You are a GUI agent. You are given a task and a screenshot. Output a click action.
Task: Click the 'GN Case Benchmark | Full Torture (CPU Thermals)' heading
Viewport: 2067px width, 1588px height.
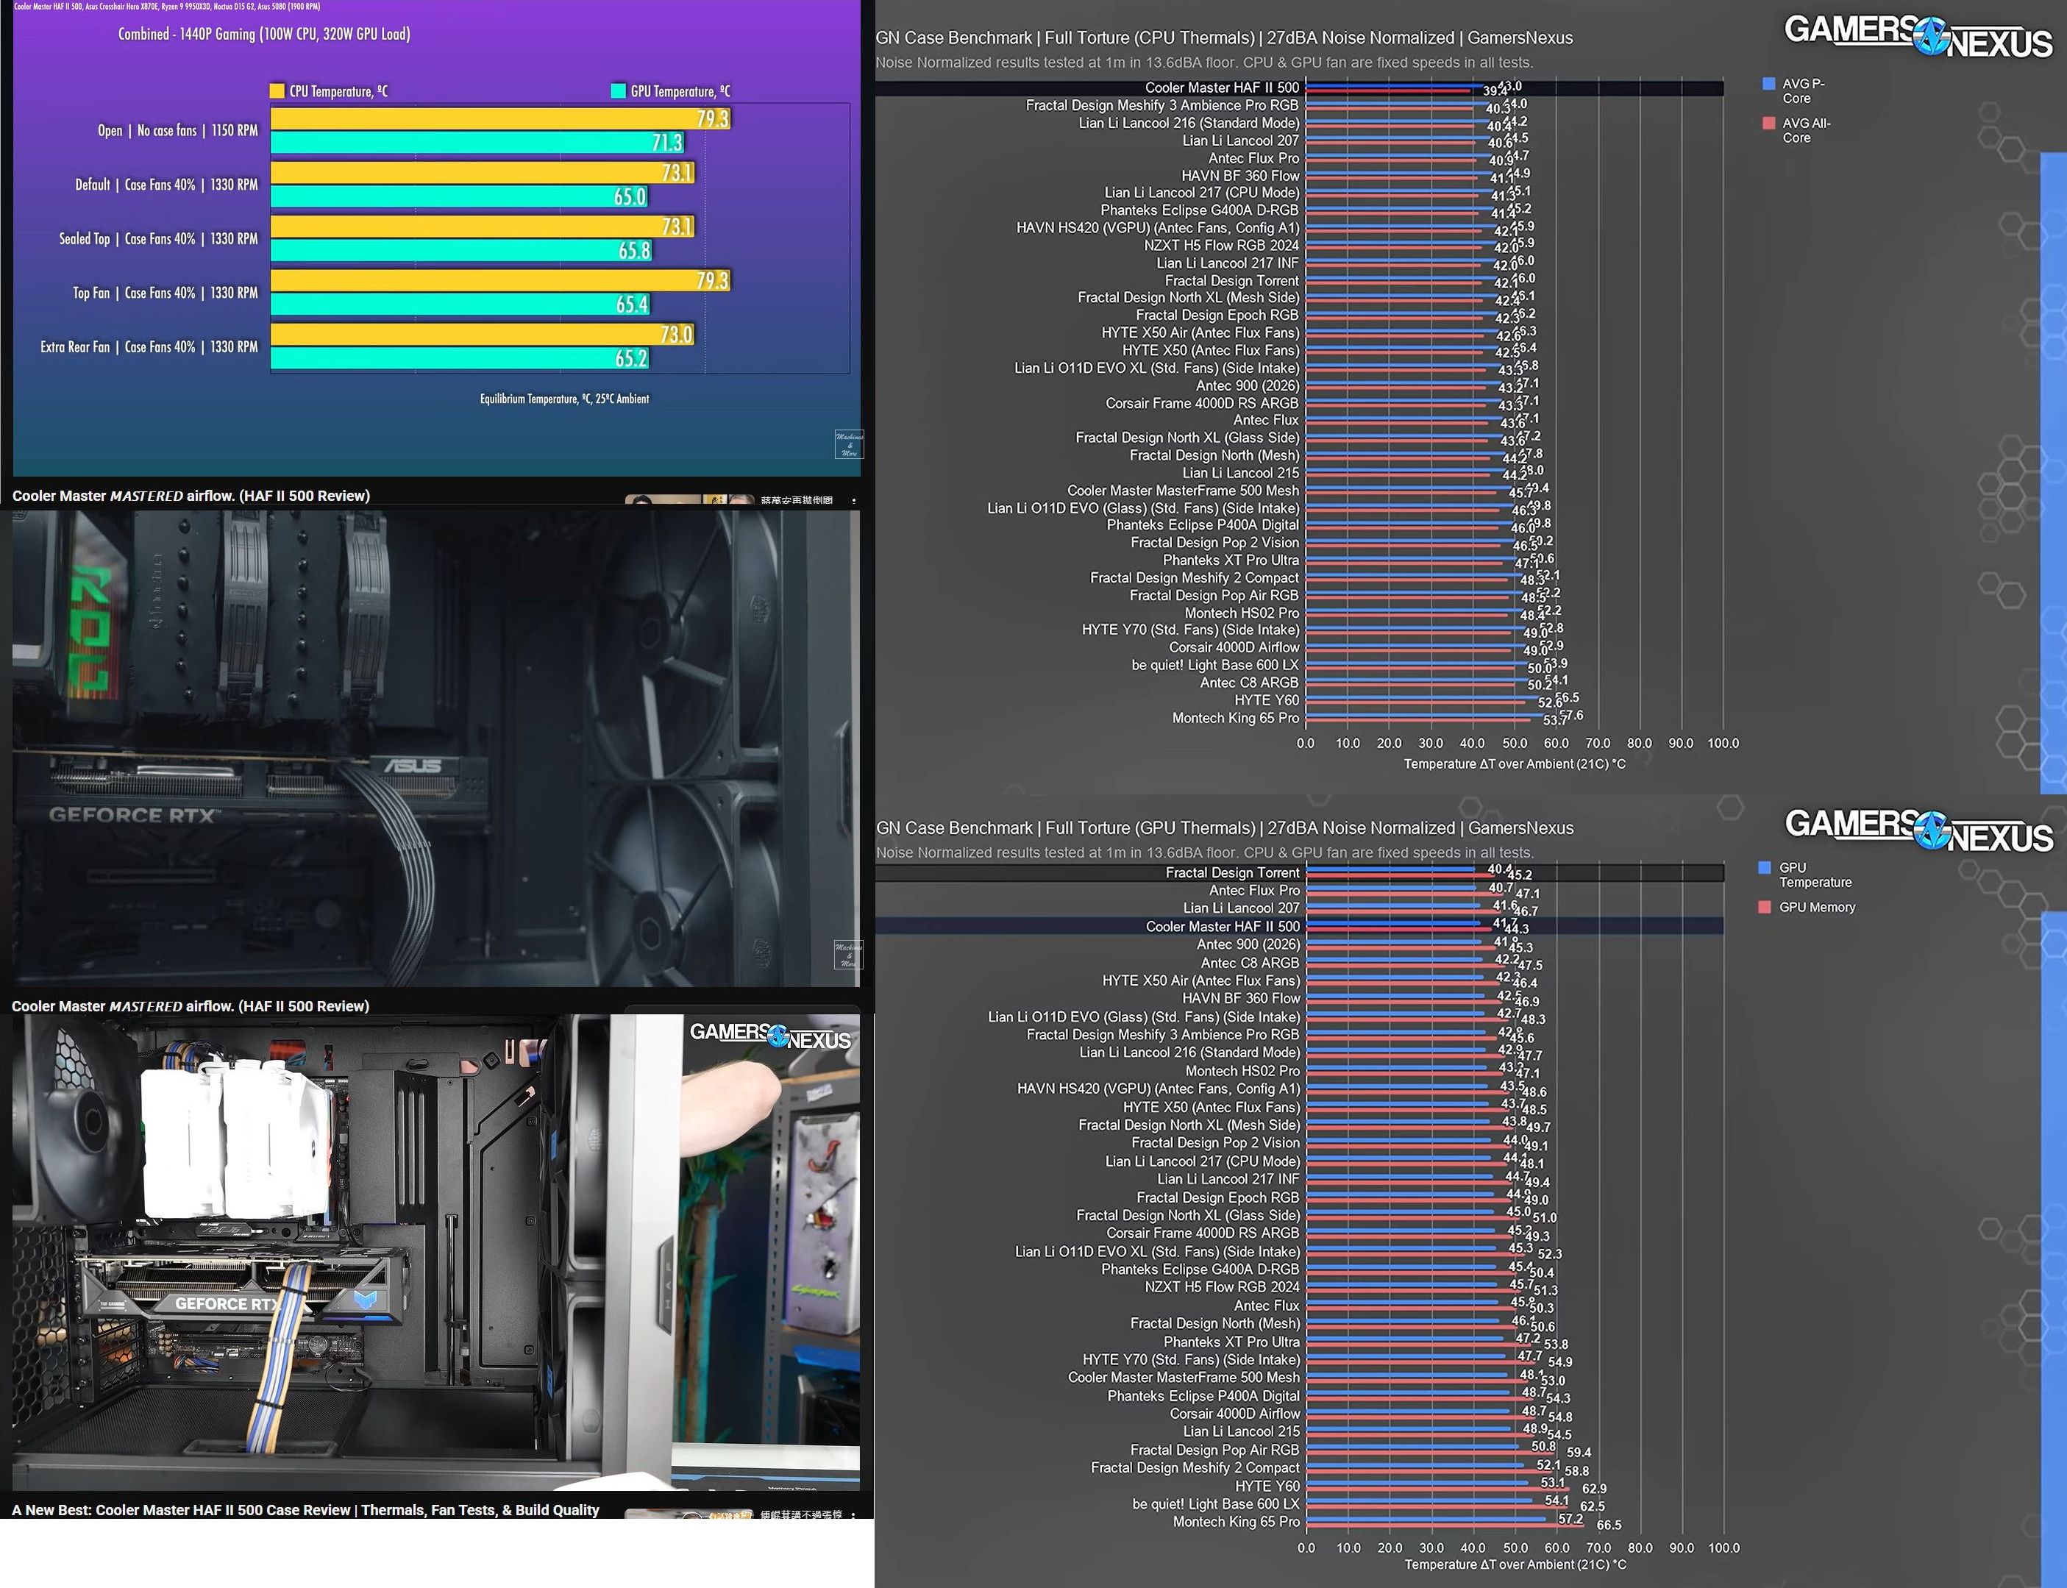click(1224, 38)
